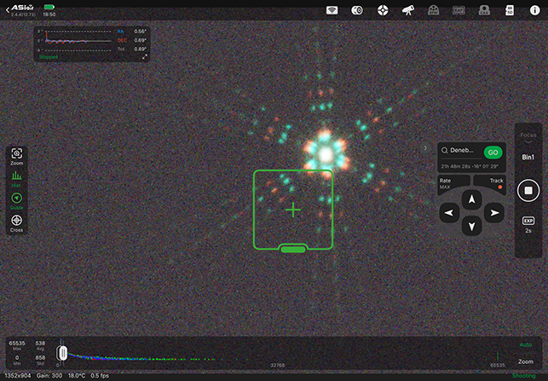Open the Bin1 binning option

(528, 158)
